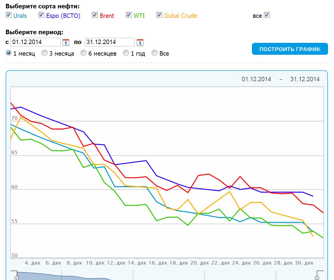Choose the 'Все' period radio button
The height and width of the screenshot is (280, 334).
pyautogui.click(x=155, y=53)
